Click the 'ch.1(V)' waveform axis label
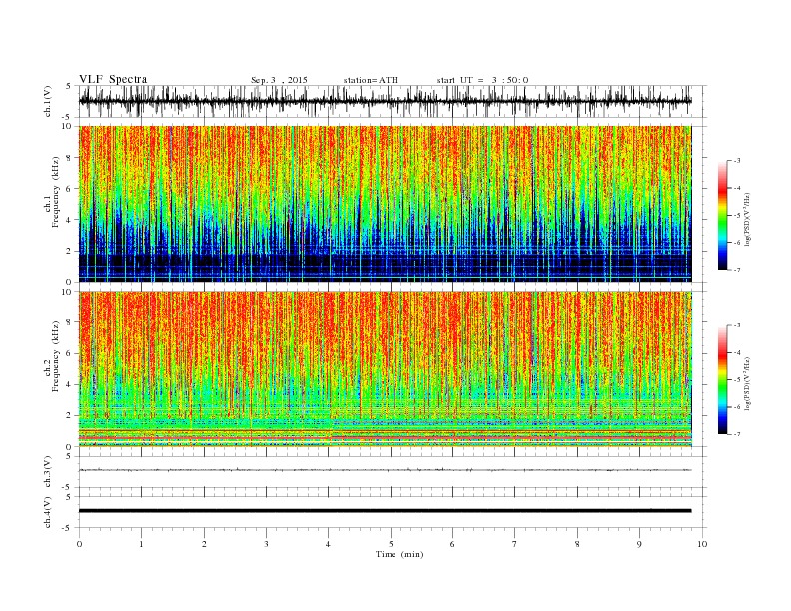The height and width of the screenshot is (611, 791). tap(48, 102)
